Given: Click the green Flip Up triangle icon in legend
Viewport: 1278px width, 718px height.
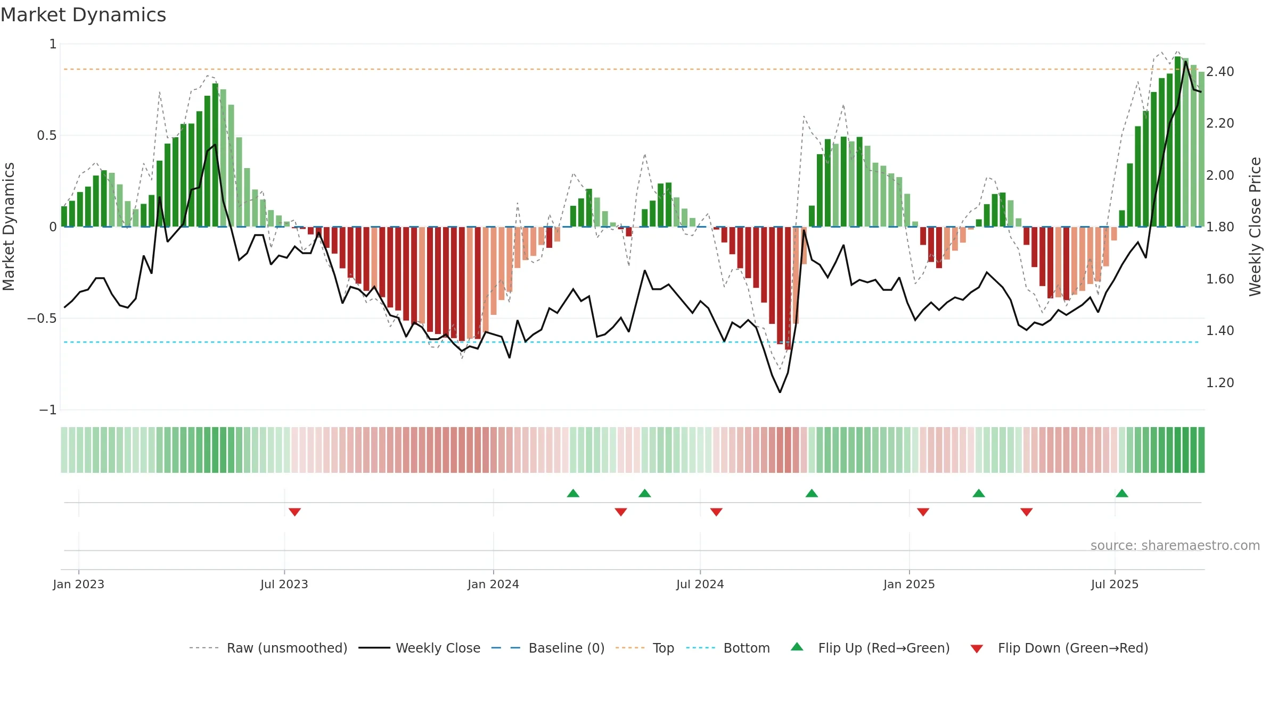Looking at the screenshot, I should coord(797,647).
